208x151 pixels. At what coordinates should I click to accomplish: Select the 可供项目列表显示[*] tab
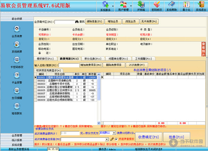click(x=49, y=70)
